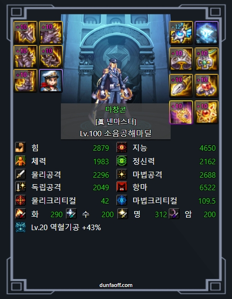This screenshot has height=299, width=232.
Task: Select the blue crystal title item slot
Action: [x=207, y=32]
